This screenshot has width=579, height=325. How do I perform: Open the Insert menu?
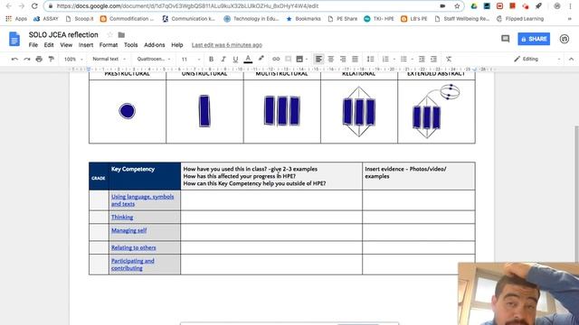[86, 45]
